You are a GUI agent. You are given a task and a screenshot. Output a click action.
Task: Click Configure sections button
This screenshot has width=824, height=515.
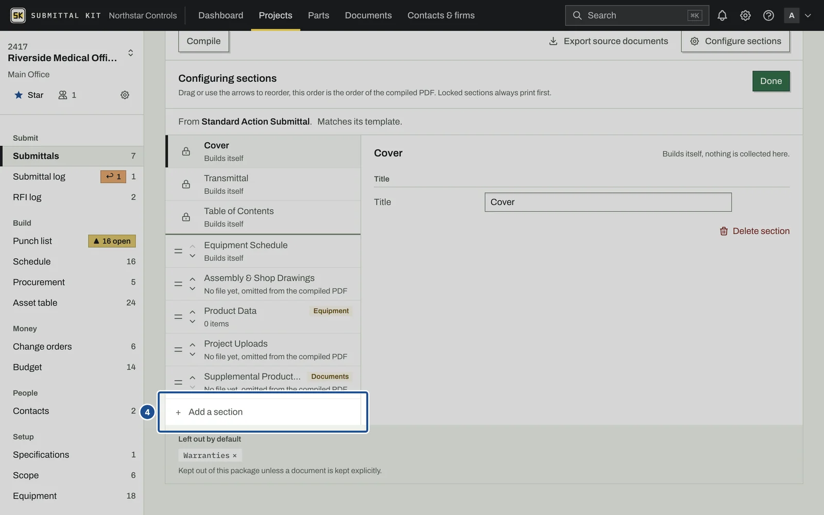735,41
